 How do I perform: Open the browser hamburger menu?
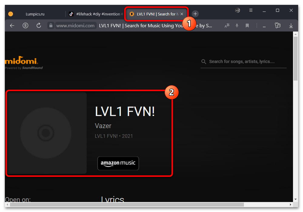pyautogui.click(x=251, y=10)
